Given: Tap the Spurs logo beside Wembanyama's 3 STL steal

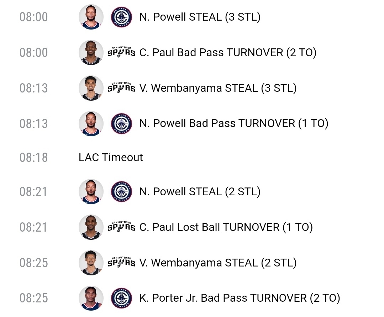Looking at the screenshot, I should [121, 88].
